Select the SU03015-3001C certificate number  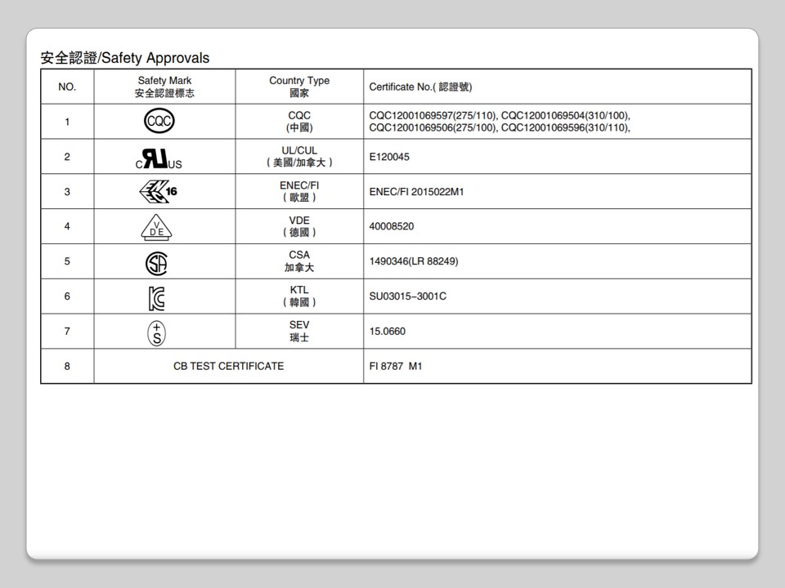click(x=407, y=296)
